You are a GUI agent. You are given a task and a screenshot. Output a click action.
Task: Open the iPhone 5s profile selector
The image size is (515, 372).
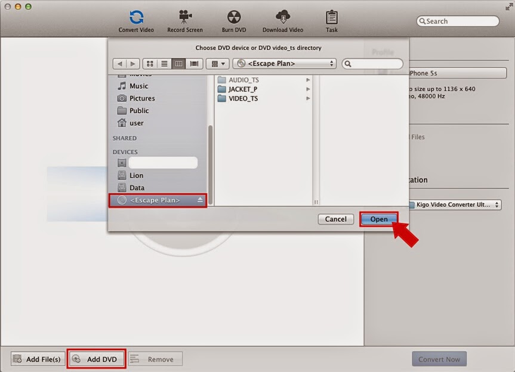point(457,73)
